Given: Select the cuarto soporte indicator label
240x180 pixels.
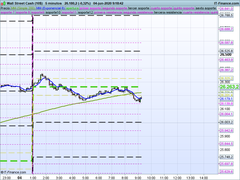Looking at the screenshot, I should point(162,8).
